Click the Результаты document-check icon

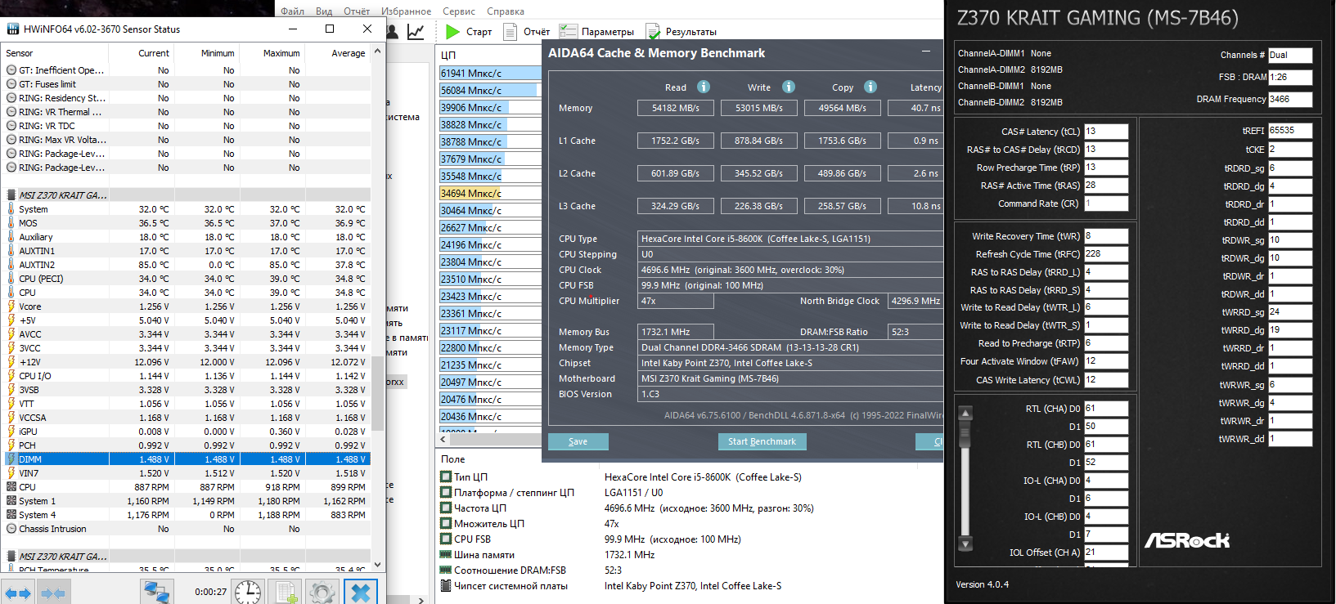(x=653, y=32)
